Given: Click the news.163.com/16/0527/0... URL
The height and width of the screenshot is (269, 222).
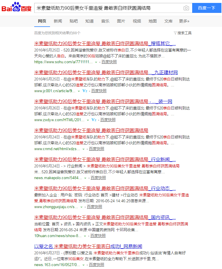Looking at the screenshot, I should [x=57, y=265].
